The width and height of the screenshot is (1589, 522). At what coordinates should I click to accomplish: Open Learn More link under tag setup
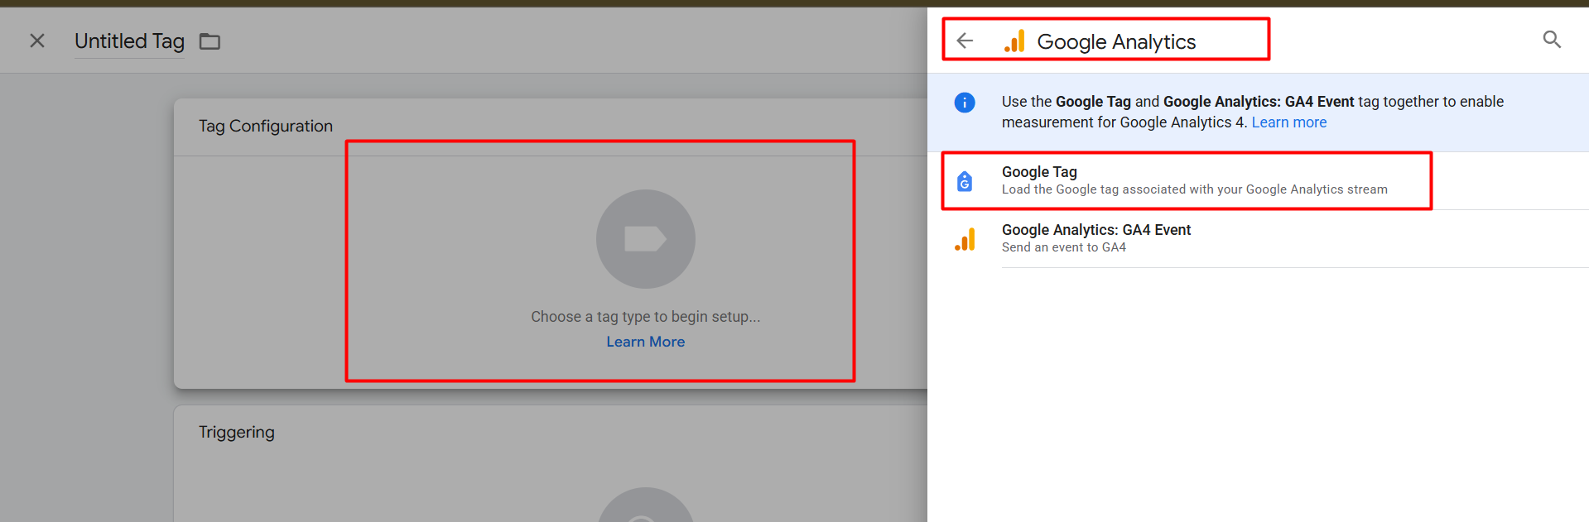point(645,342)
